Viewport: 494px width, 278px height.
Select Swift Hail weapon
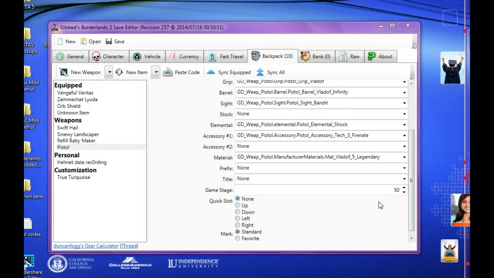coord(68,127)
